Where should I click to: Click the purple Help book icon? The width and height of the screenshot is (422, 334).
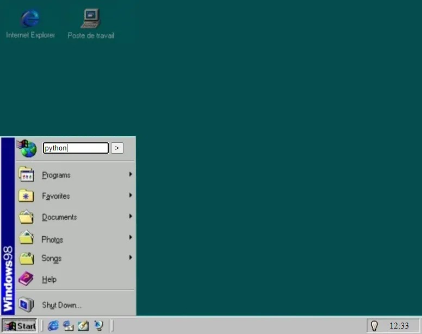click(26, 279)
